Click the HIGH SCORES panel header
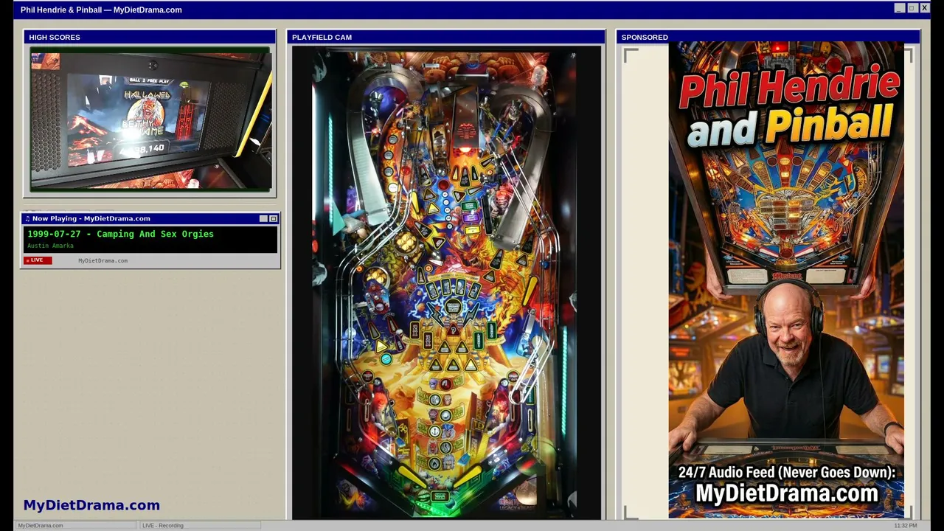Image resolution: width=944 pixels, height=531 pixels. pos(150,37)
